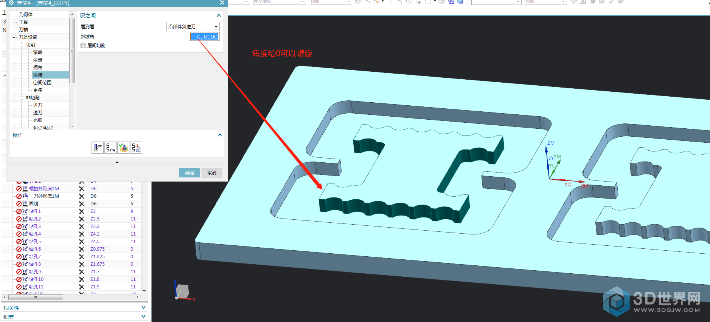Collapse the 操作 section chevron
710x322 pixels.
pyautogui.click(x=220, y=135)
